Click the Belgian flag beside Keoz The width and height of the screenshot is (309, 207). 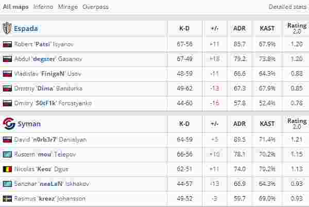point(8,169)
